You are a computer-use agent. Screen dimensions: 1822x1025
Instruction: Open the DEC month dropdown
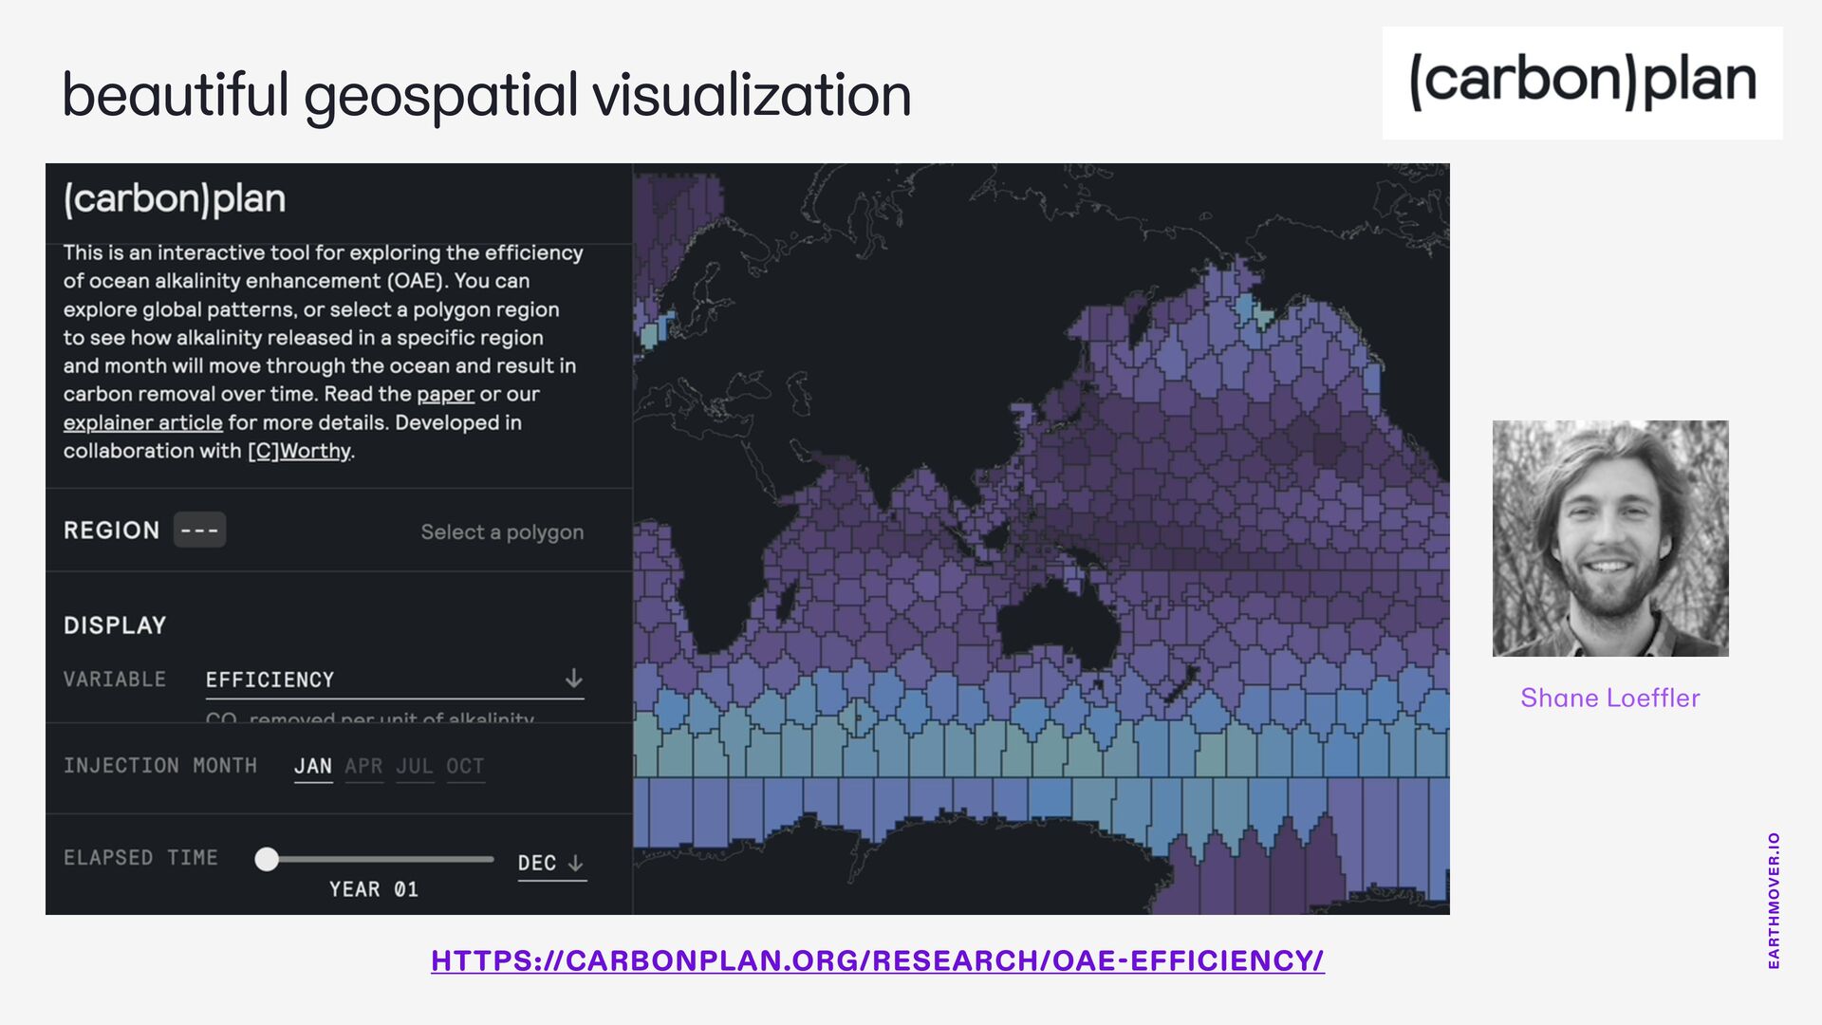537,863
